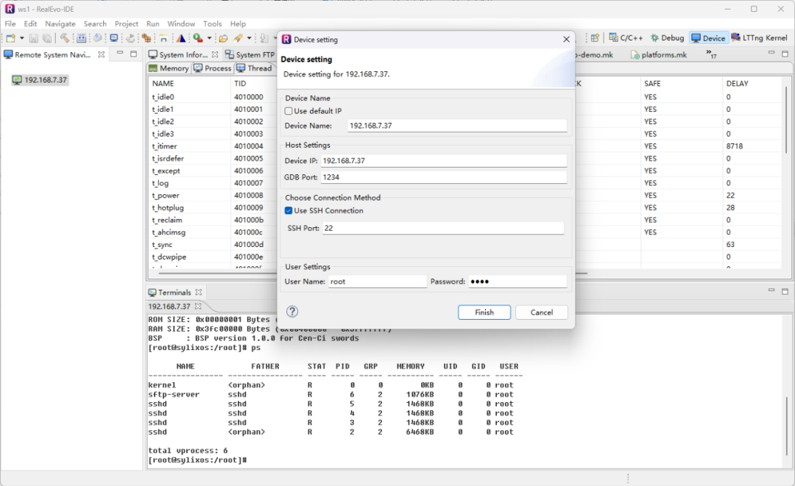Click the dialog help question mark icon
The image size is (795, 486).
(292, 312)
